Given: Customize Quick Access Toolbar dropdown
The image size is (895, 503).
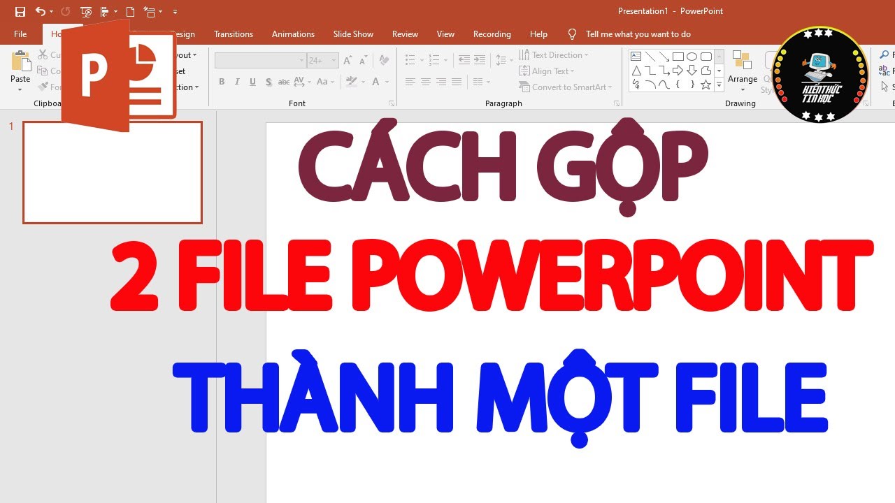Looking at the screenshot, I should coord(175,12).
